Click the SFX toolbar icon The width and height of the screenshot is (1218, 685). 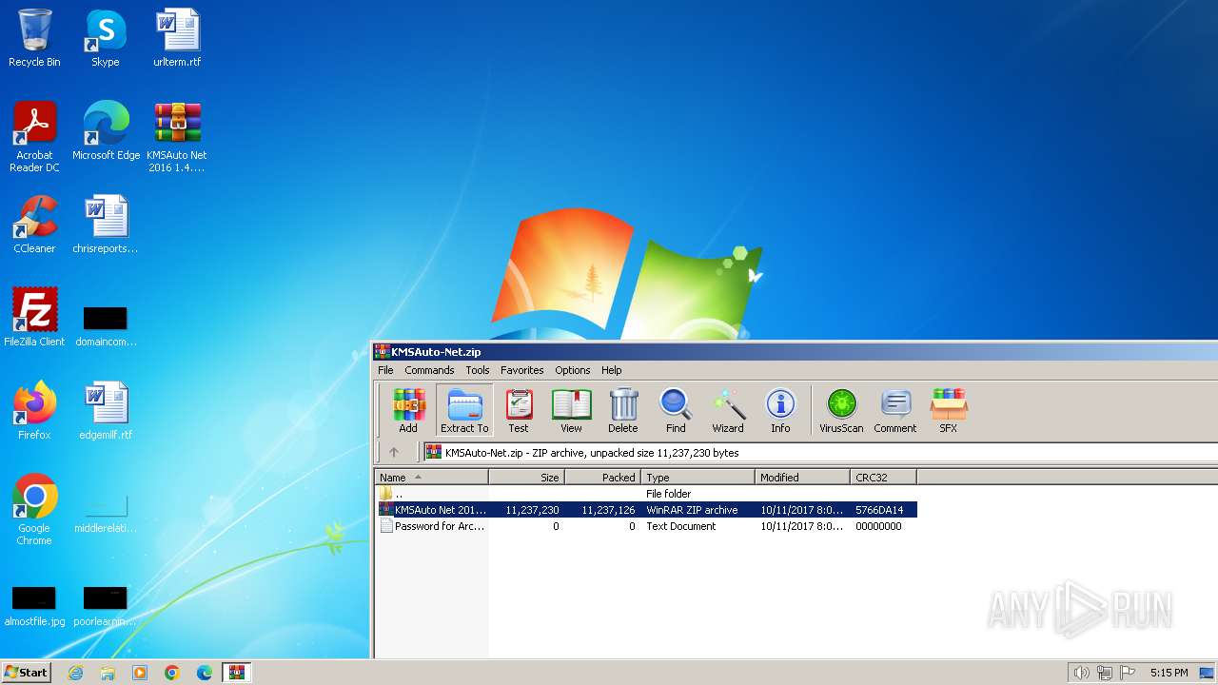(x=948, y=410)
